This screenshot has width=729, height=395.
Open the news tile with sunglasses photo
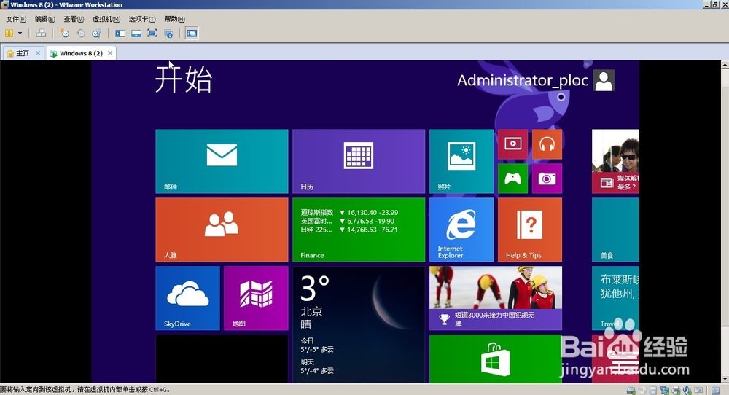[615, 161]
